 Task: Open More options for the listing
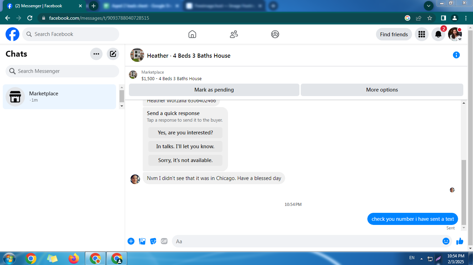(382, 90)
